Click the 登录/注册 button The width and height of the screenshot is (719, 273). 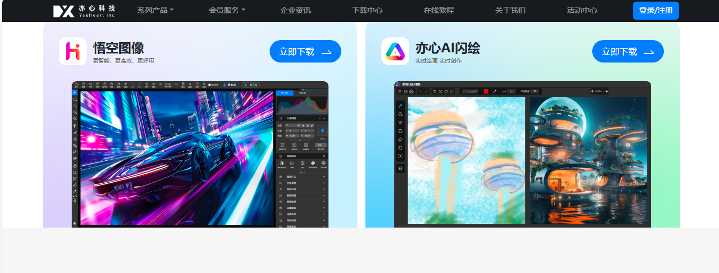(655, 11)
